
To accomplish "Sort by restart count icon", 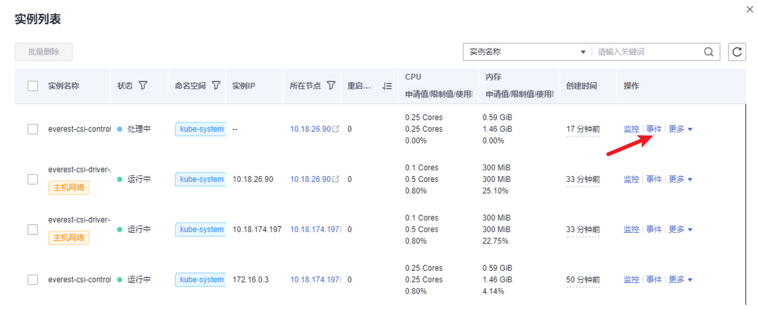I will (x=387, y=86).
